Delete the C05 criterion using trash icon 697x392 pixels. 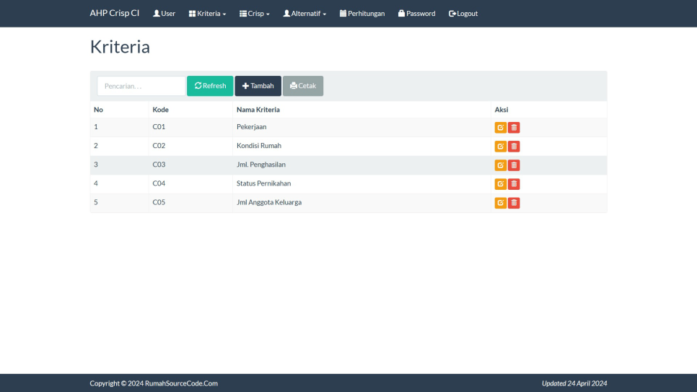tap(514, 203)
